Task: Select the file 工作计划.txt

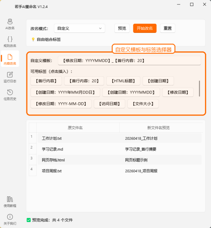Action: pyautogui.click(x=52, y=138)
